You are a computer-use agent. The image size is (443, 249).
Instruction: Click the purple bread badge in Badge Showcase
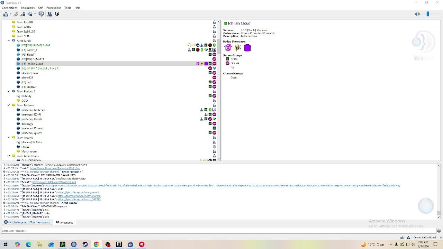click(x=247, y=48)
